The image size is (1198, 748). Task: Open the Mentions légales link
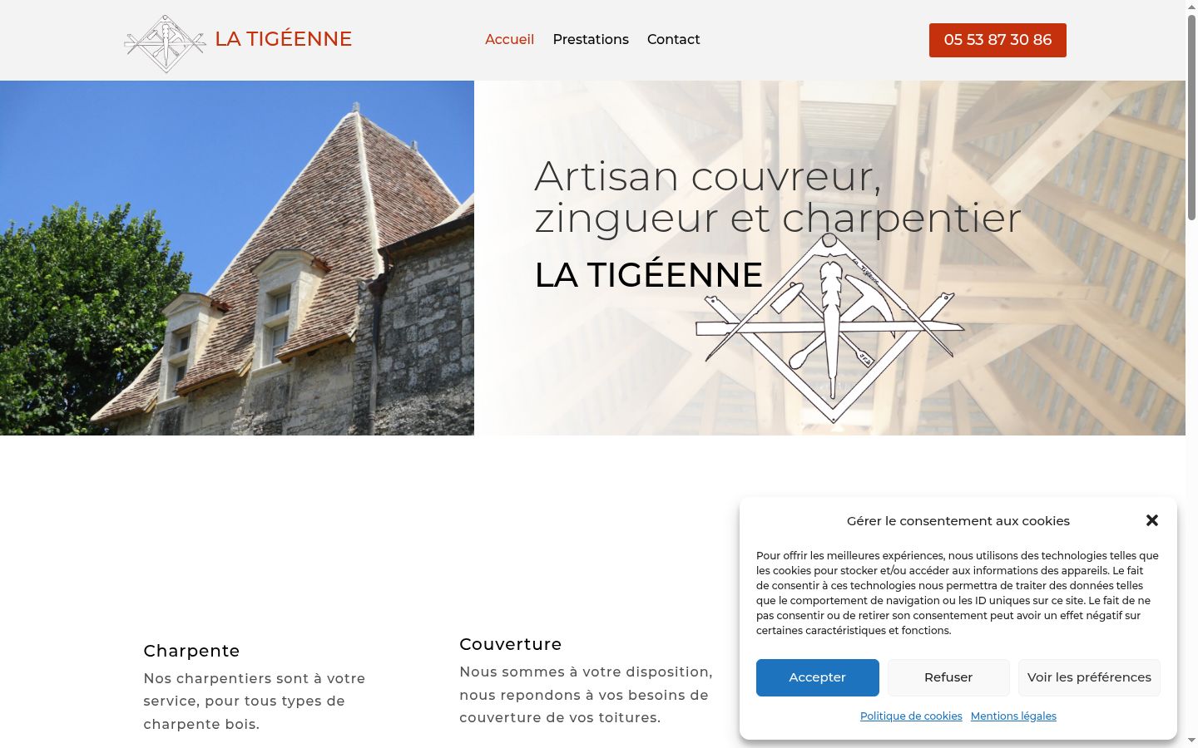coord(1013,716)
